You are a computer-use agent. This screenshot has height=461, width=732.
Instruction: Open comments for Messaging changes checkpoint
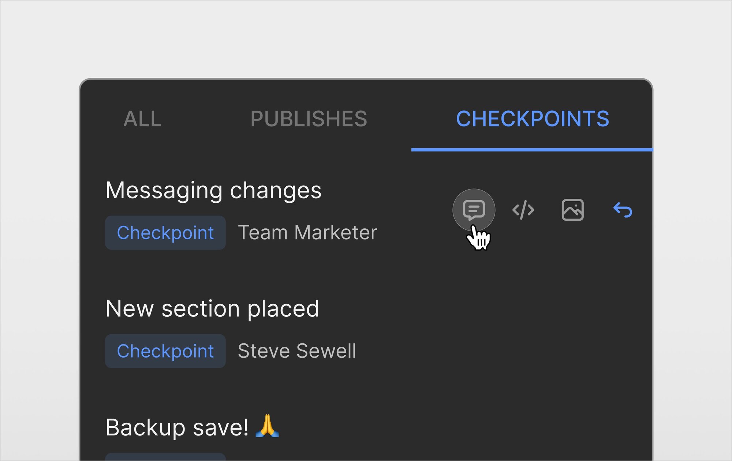point(474,210)
